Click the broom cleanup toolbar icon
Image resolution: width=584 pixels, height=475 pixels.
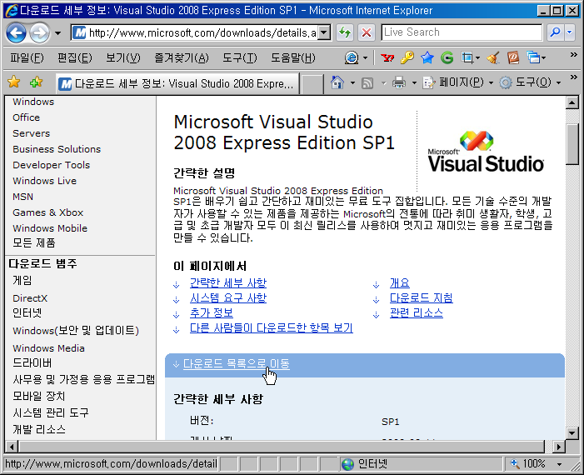click(x=493, y=57)
